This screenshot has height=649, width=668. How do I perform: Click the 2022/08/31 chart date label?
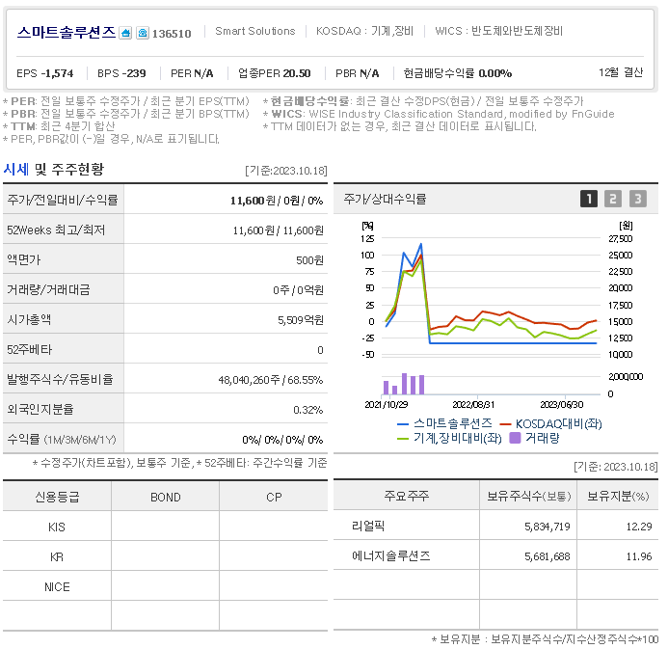point(473,404)
